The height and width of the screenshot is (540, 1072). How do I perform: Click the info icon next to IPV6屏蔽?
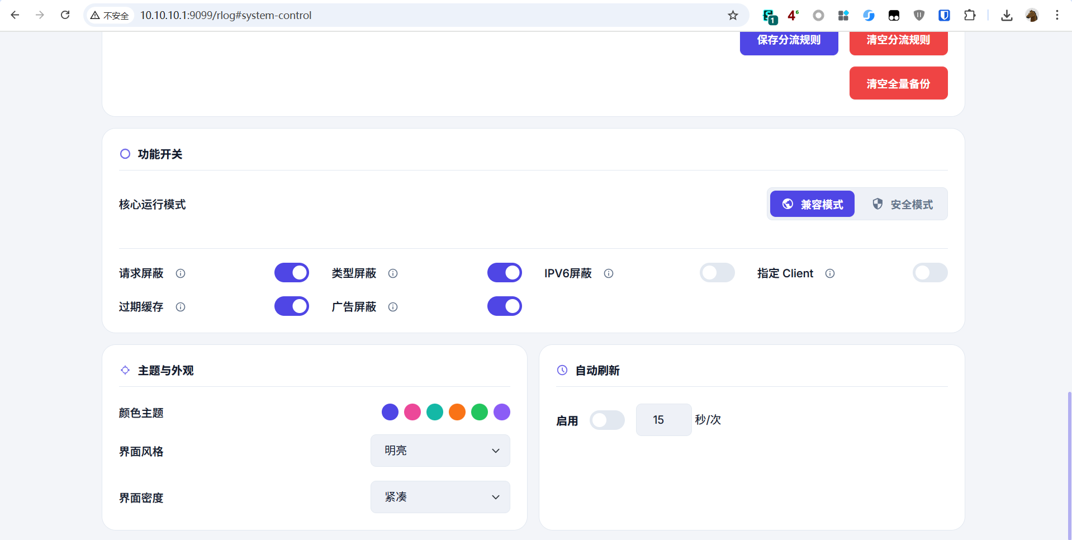click(609, 274)
